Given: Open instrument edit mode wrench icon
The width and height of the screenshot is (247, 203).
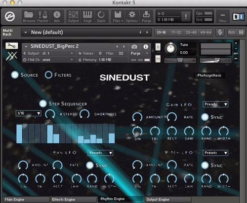Looking at the screenshot, I should pyautogui.click(x=11, y=46).
